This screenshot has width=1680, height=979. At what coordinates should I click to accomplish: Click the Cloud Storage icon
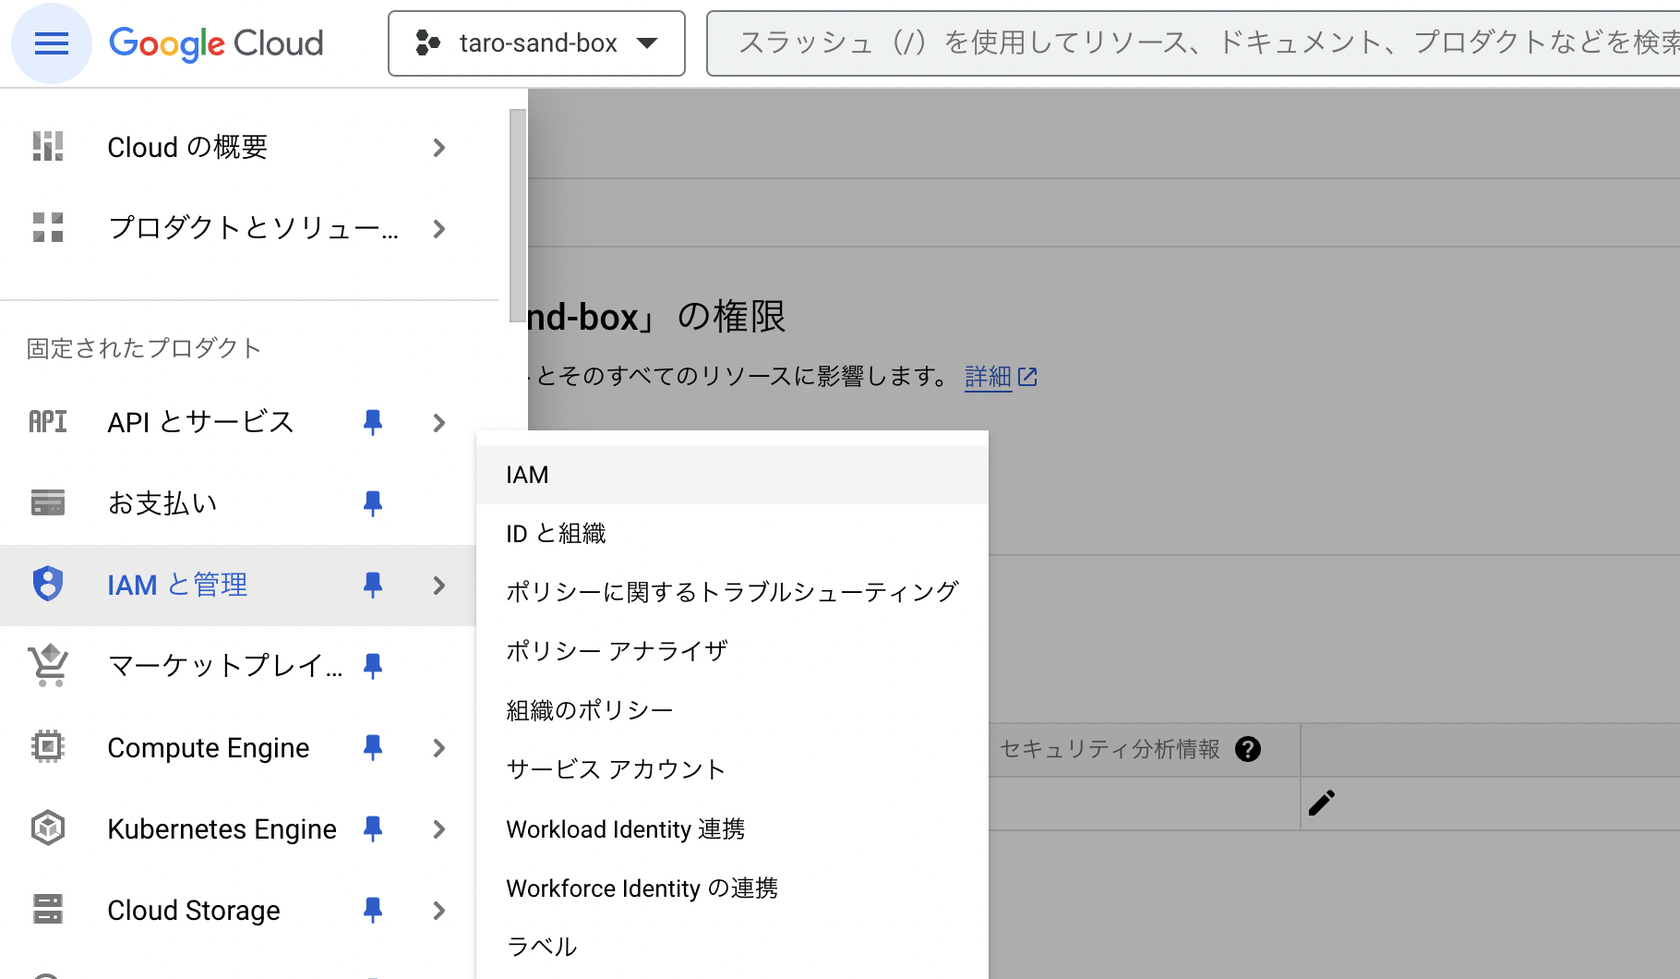pyautogui.click(x=48, y=909)
